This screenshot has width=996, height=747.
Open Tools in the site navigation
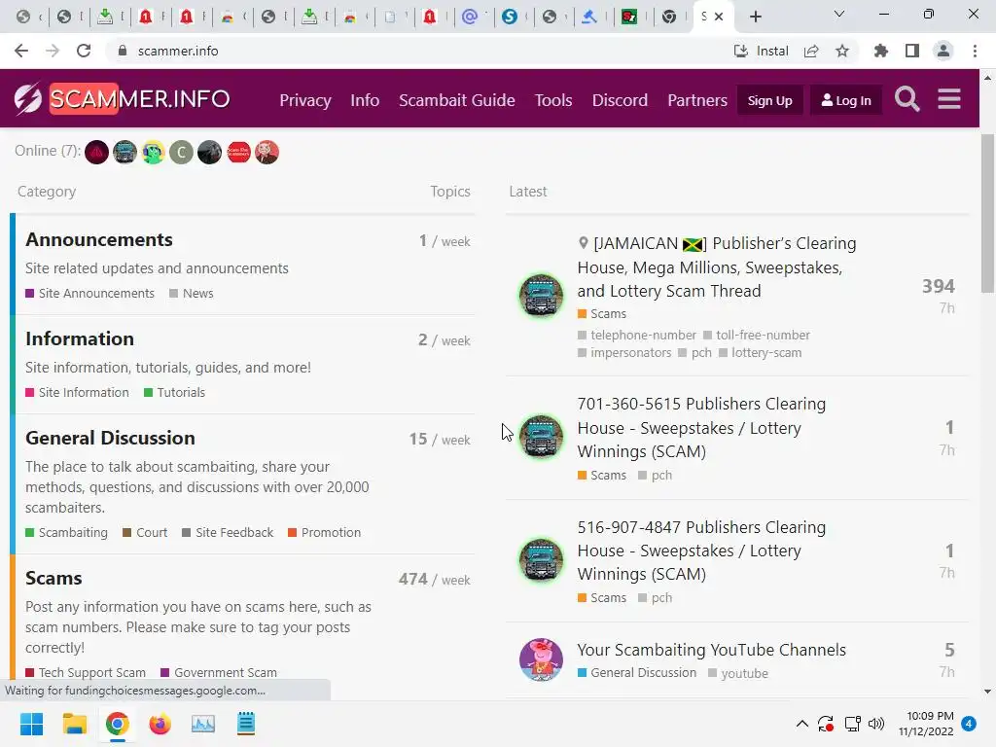[553, 100]
